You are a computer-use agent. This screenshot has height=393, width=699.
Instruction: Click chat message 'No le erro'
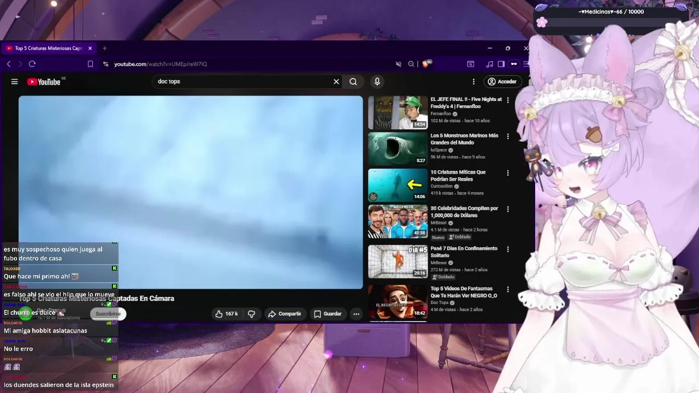tap(18, 349)
